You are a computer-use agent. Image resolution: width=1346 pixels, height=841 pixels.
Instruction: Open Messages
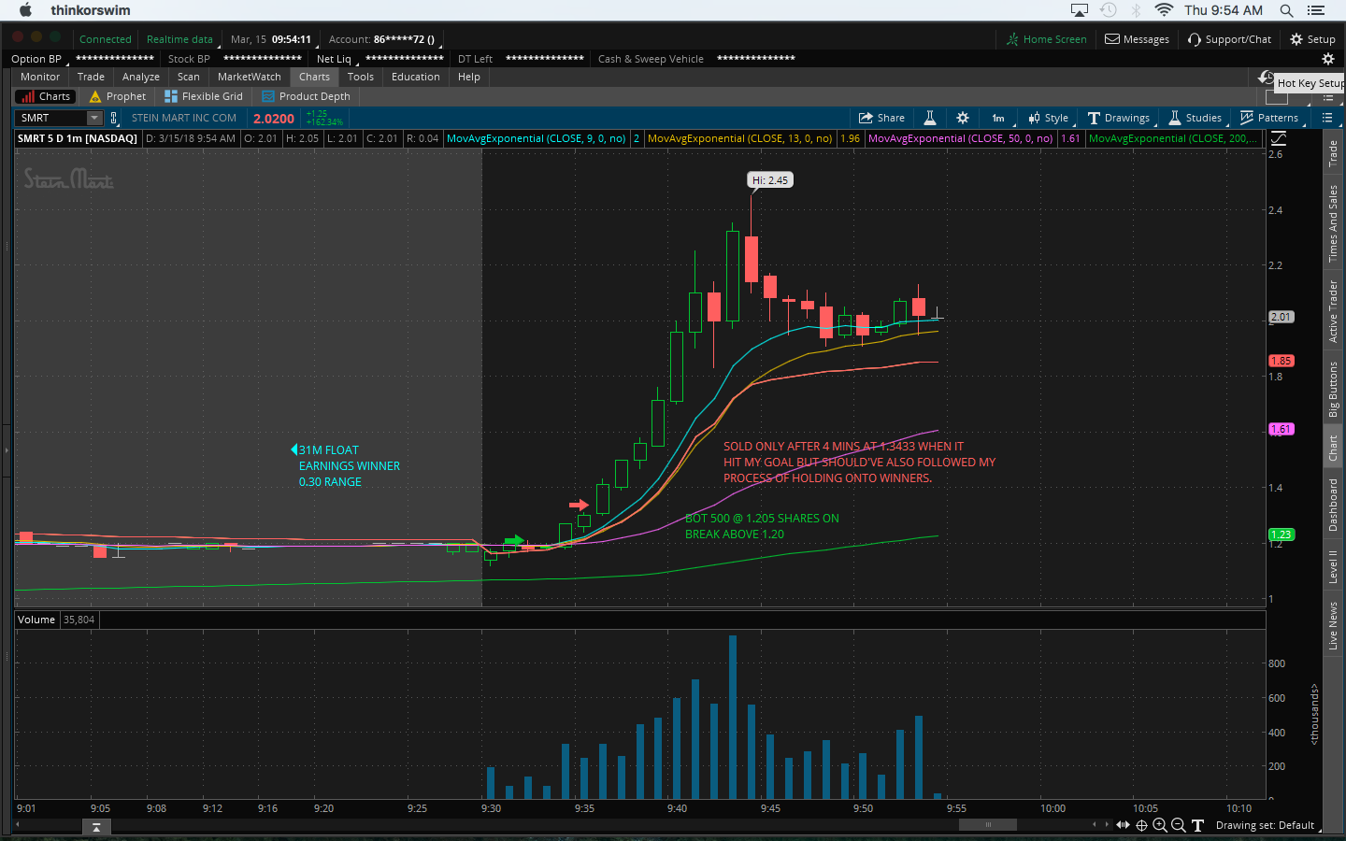(1138, 39)
